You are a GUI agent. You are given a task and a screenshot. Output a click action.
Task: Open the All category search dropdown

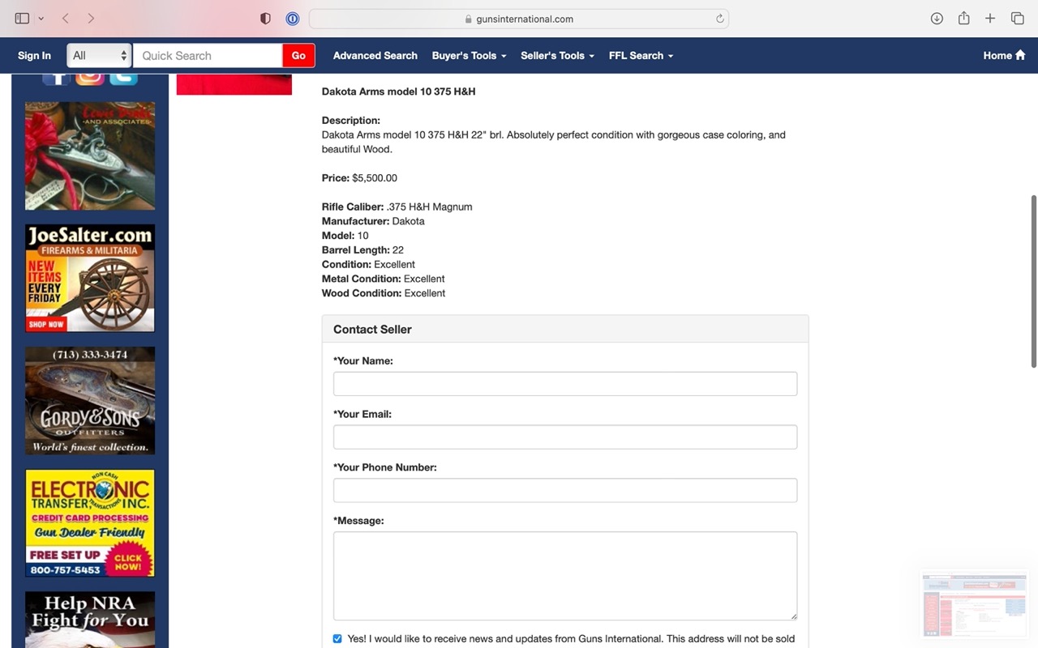pos(99,55)
